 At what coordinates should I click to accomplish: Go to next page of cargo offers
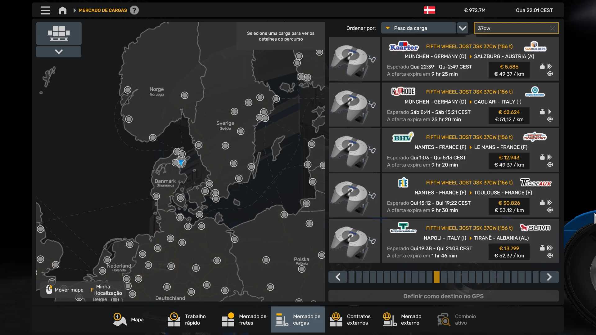[549, 277]
